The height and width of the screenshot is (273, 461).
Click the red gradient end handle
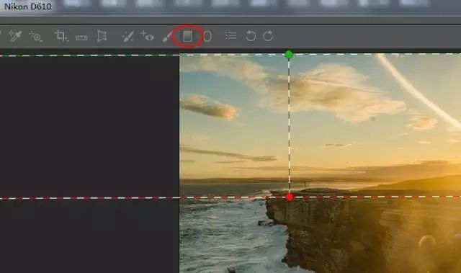(290, 197)
